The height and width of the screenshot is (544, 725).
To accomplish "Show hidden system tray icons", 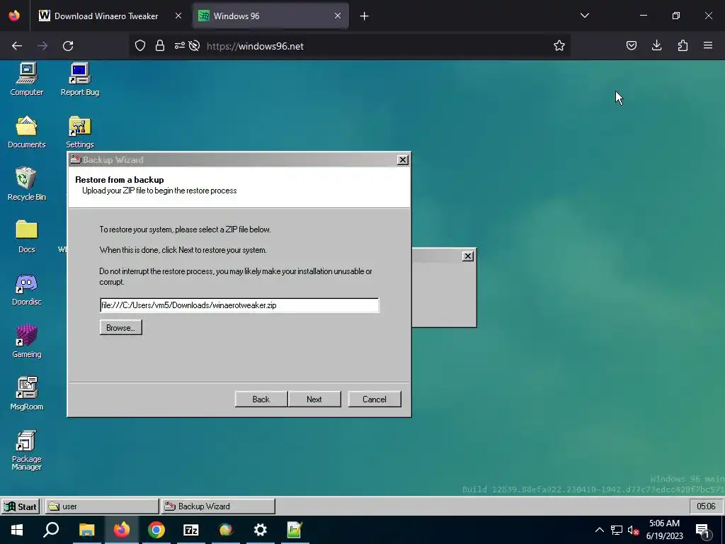I will click(x=599, y=530).
